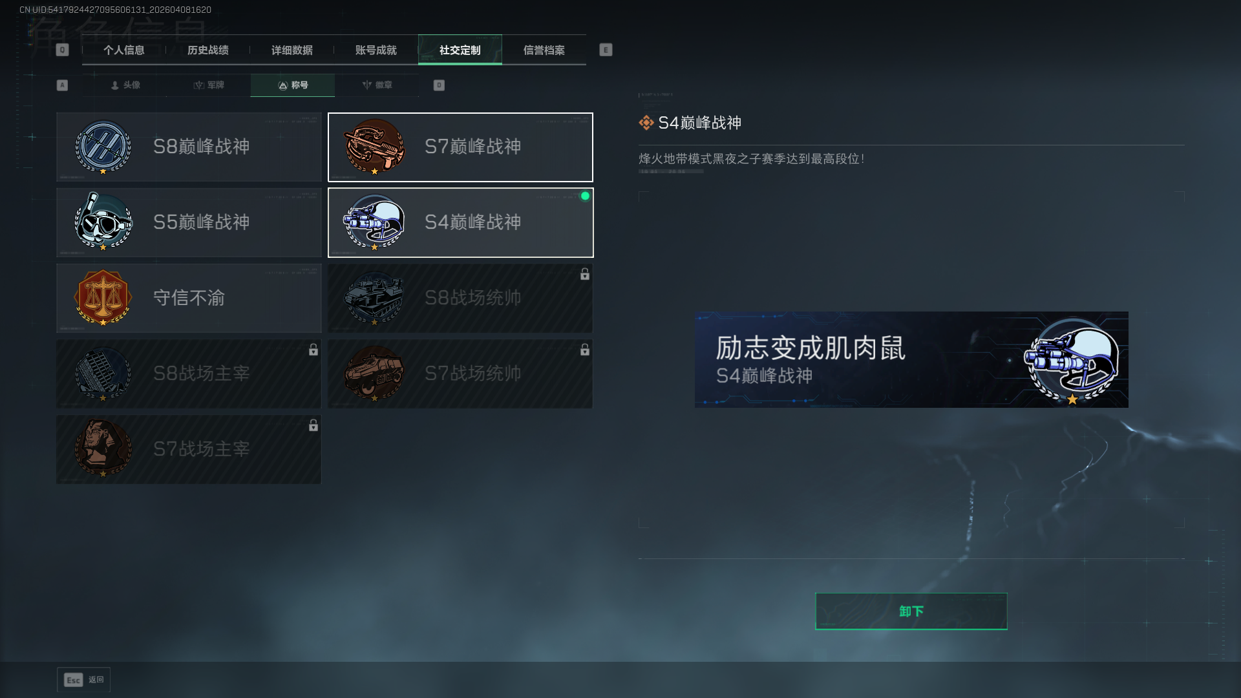Click the lock icon on S8战场统帅
Image resolution: width=1241 pixels, height=698 pixels.
584,274
